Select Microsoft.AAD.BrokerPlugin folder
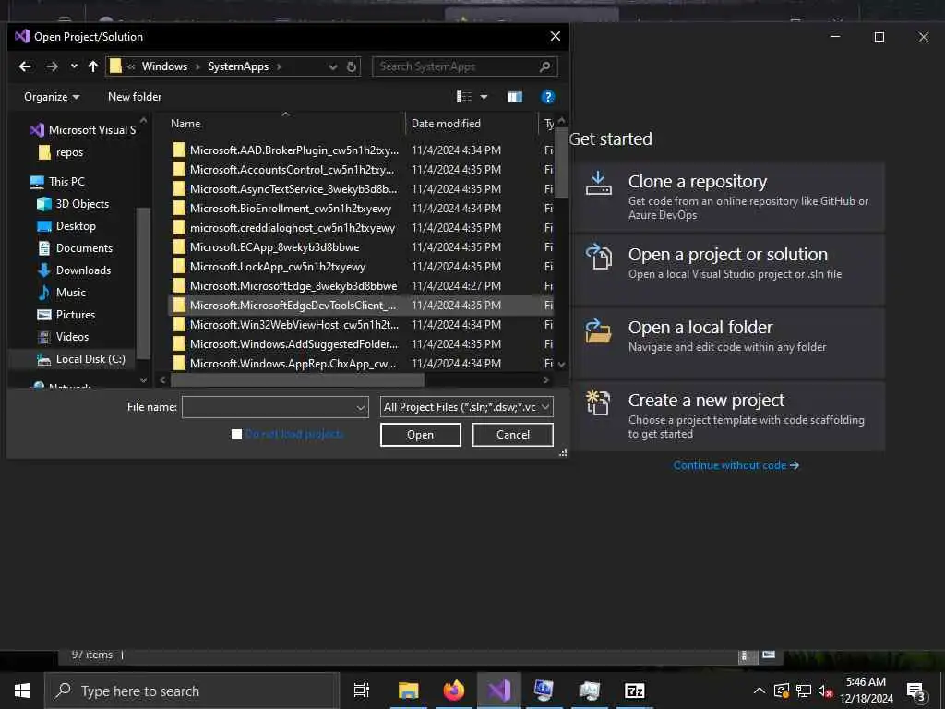Screen dimensions: 945x709 [x=360, y=150]
